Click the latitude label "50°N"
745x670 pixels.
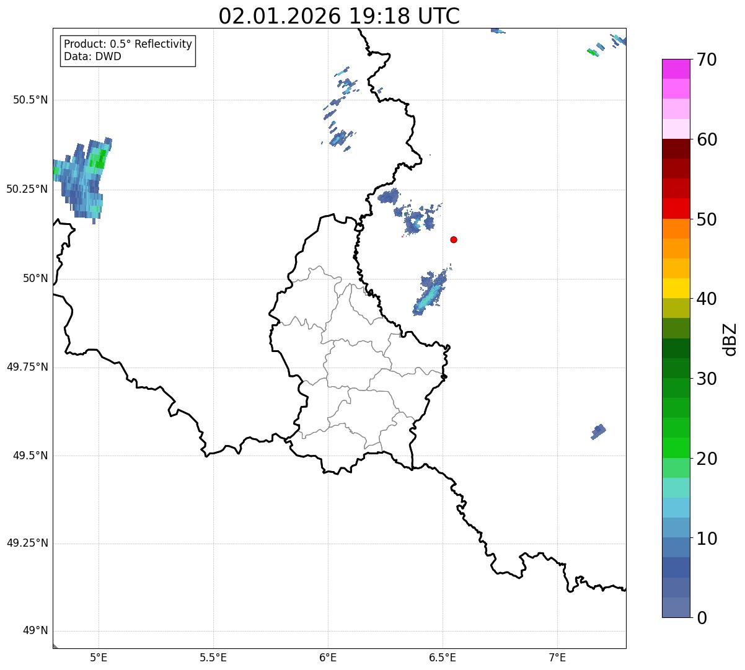[35, 278]
